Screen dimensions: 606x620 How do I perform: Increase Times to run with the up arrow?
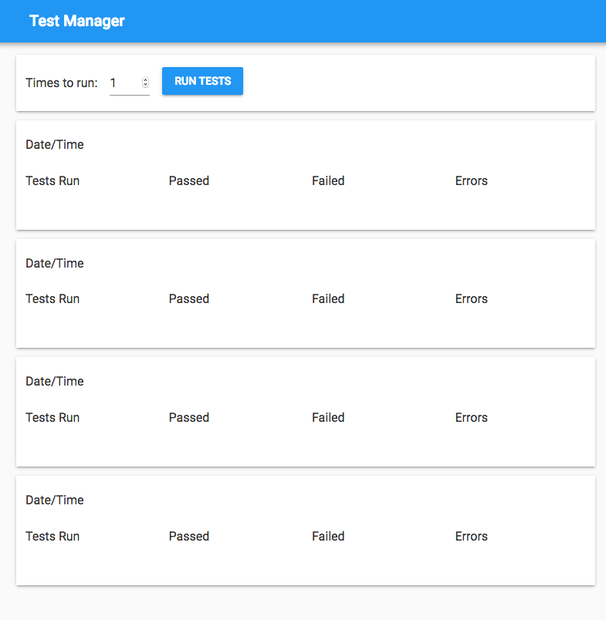[145, 80]
